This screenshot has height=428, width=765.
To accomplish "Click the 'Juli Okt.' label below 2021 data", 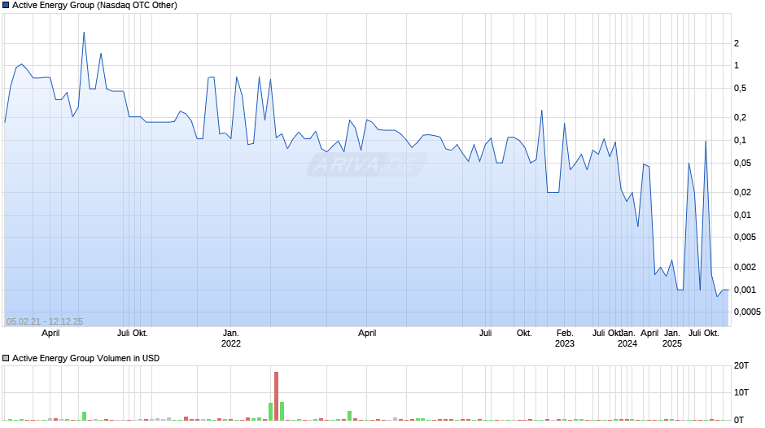I will pos(132,333).
